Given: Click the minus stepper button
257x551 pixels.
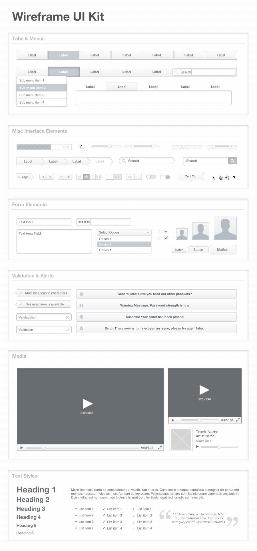Looking at the screenshot, I should 61,177.
